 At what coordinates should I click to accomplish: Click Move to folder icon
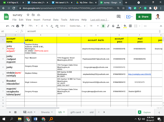tap(33, 15)
